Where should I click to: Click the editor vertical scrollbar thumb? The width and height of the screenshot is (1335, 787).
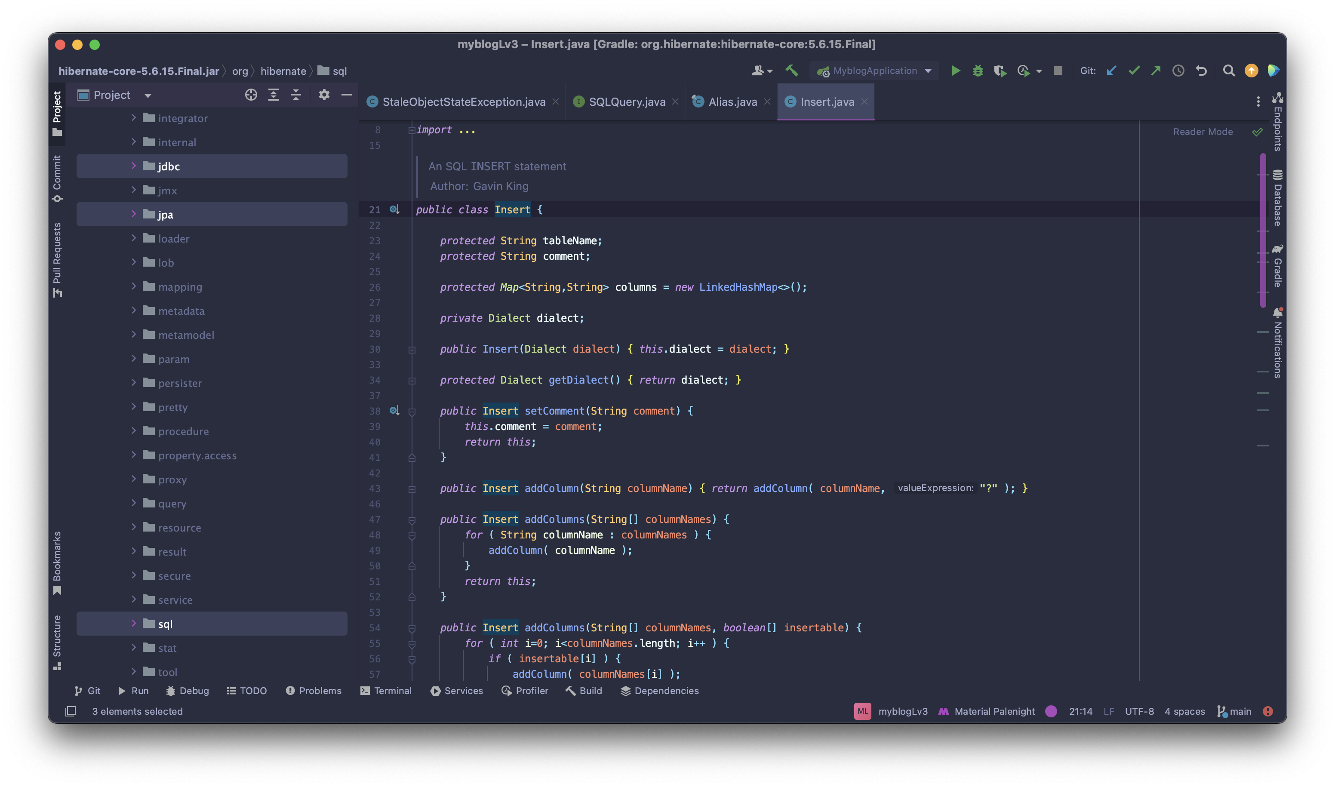click(1262, 230)
